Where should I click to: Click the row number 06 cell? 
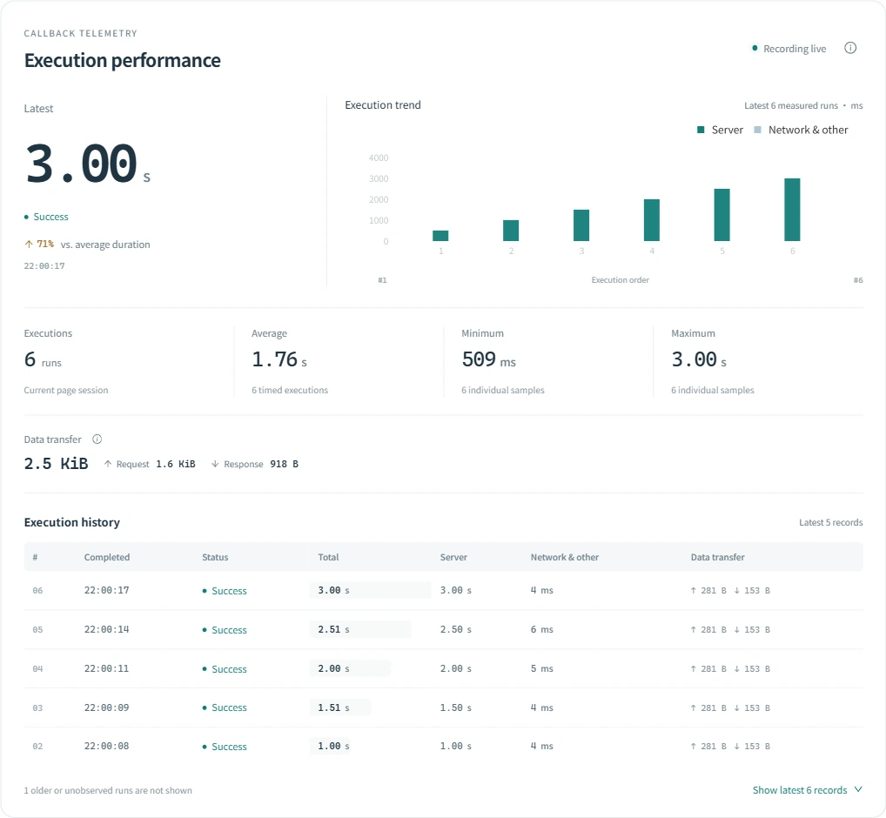tap(37, 590)
